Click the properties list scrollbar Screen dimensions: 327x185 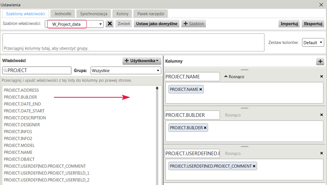157,135
